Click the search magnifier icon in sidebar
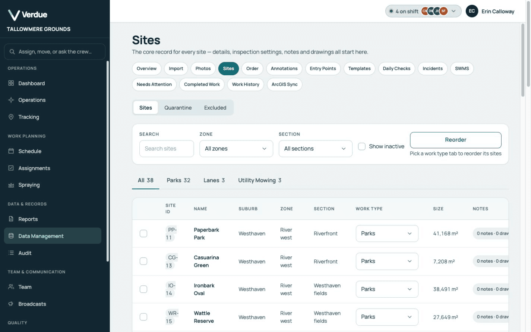Viewport: 531px width, 332px height. pyautogui.click(x=12, y=52)
